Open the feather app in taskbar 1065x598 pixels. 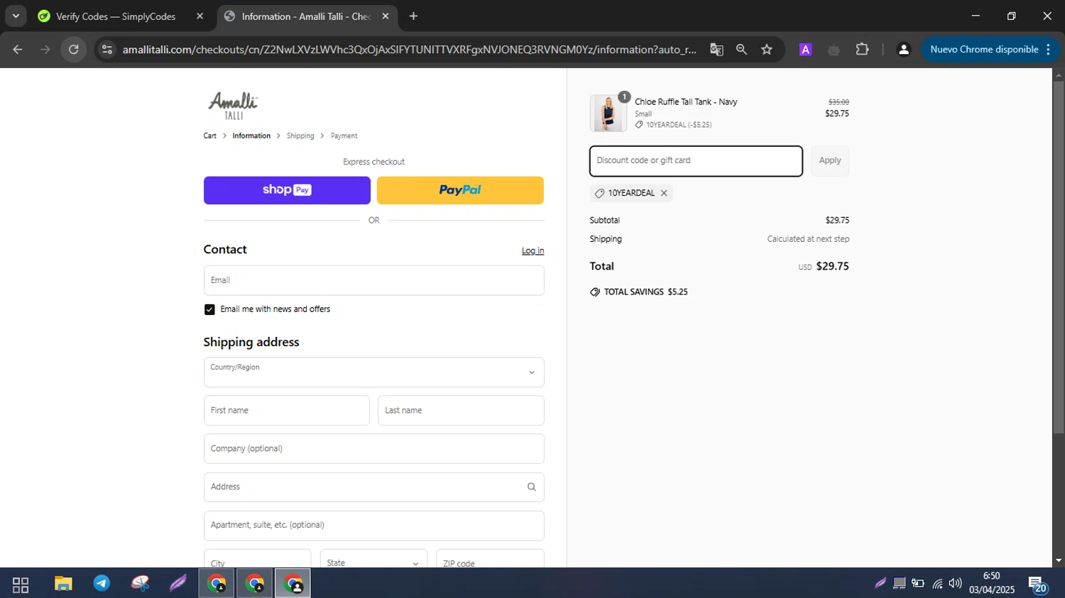pyautogui.click(x=178, y=585)
